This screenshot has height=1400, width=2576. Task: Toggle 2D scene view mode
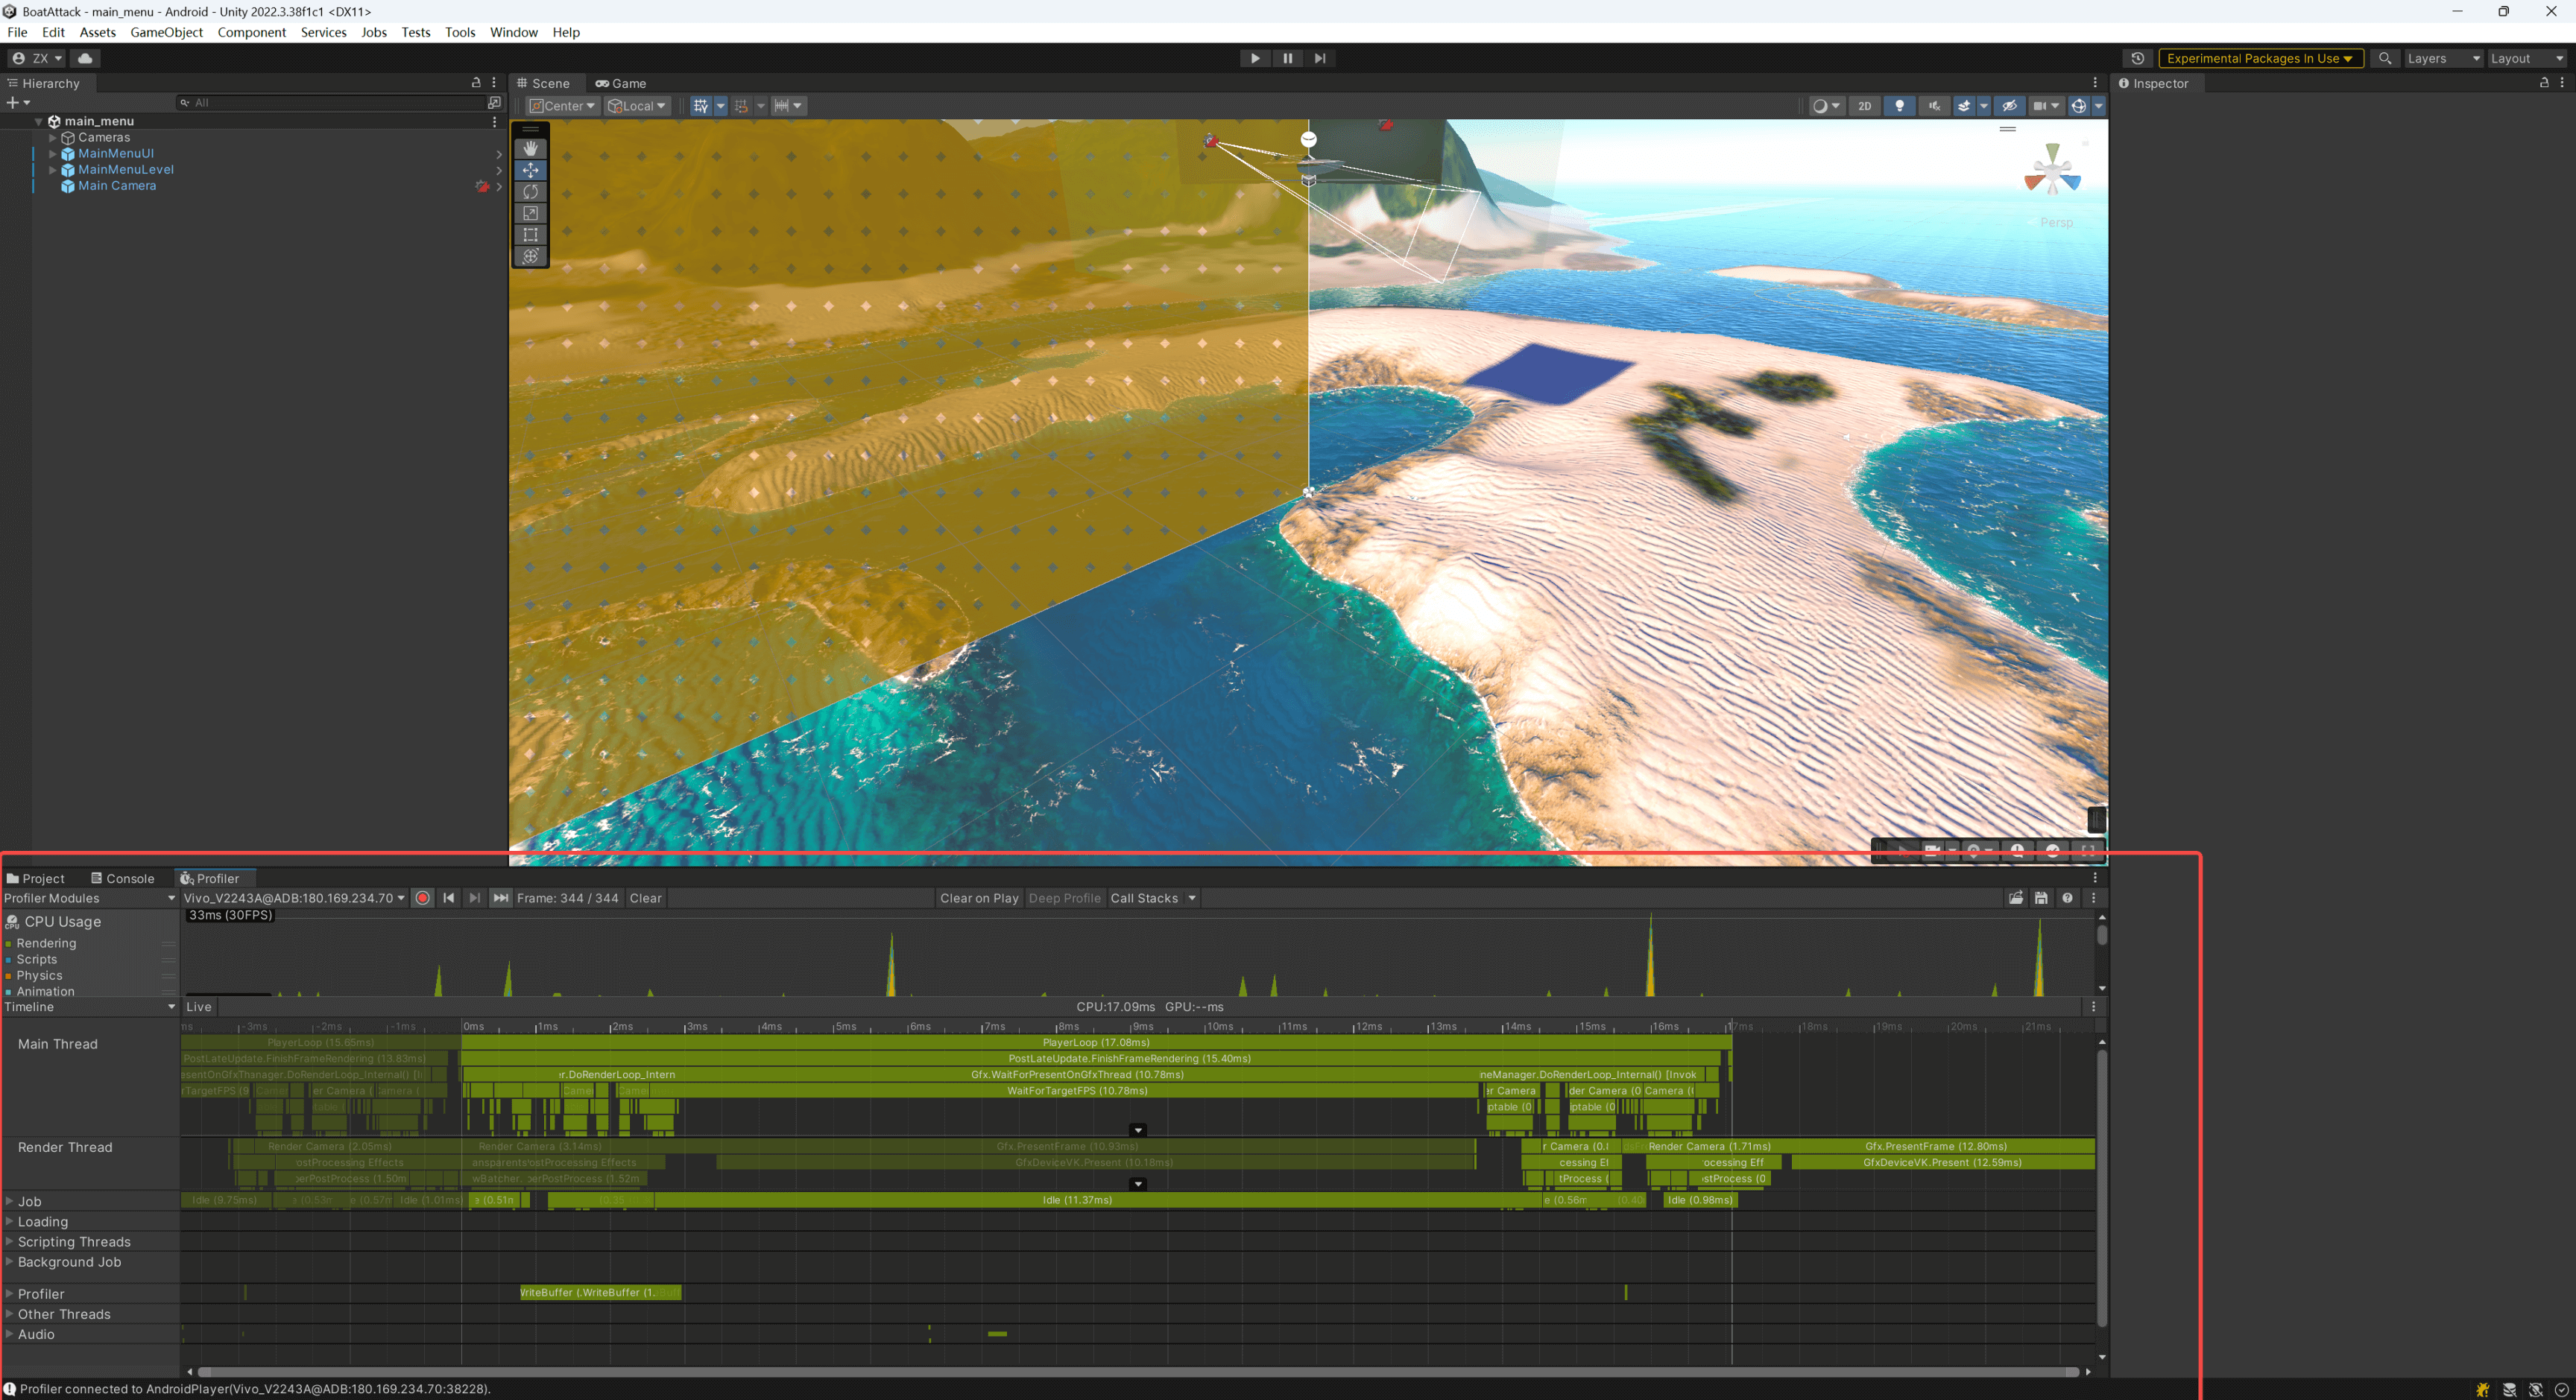(x=1864, y=106)
